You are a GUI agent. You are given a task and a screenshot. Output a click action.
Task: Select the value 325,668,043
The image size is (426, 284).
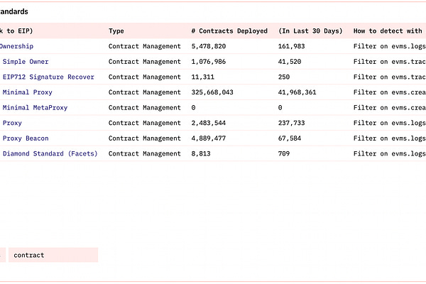click(x=212, y=92)
